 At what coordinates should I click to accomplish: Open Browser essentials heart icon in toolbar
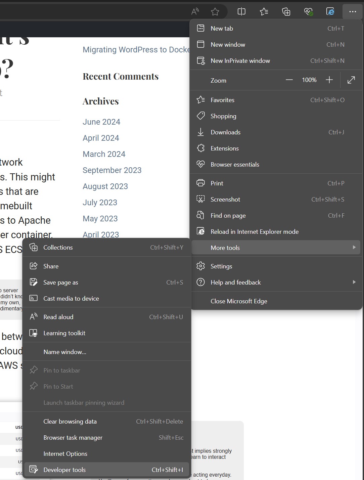[x=308, y=12]
